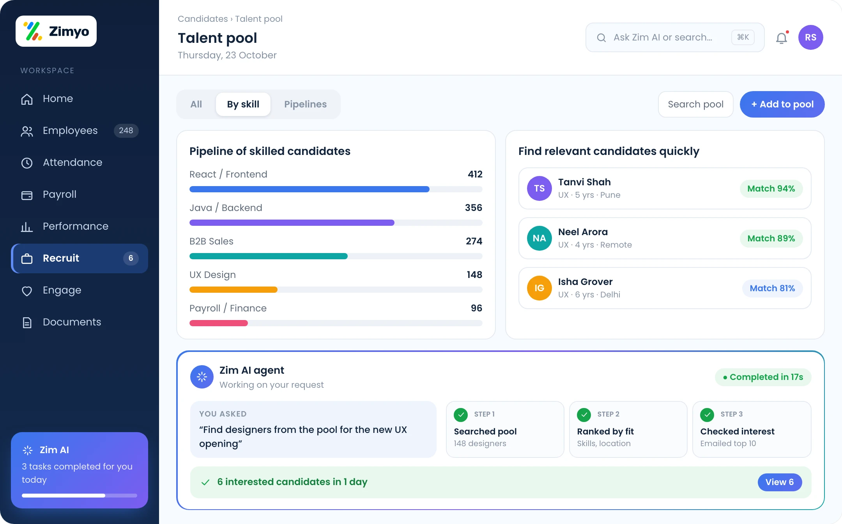Viewport: 842px width, 524px height.
Task: Click the Attendance clock icon
Action: click(x=27, y=163)
